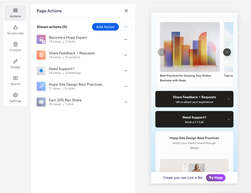The height and width of the screenshot is (193, 251).
Task: Open the Content sidebar tab
Action: point(15,47)
